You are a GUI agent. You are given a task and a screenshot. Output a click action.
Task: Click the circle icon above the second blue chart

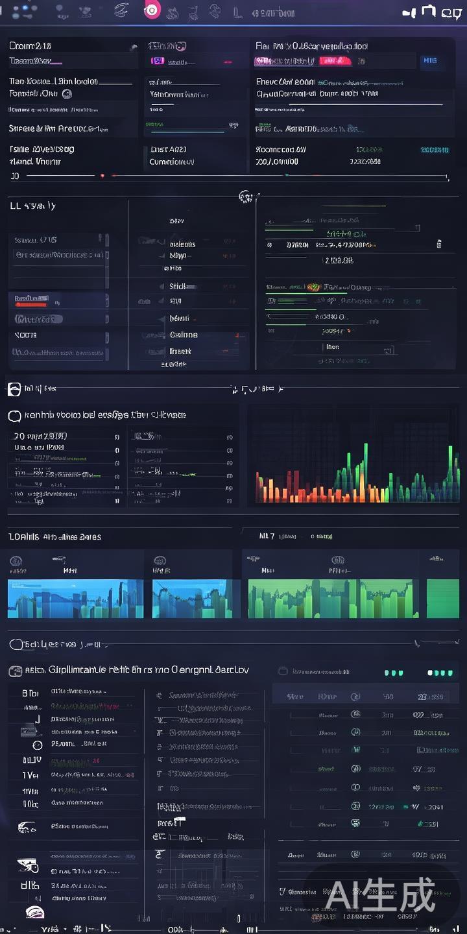158,561
